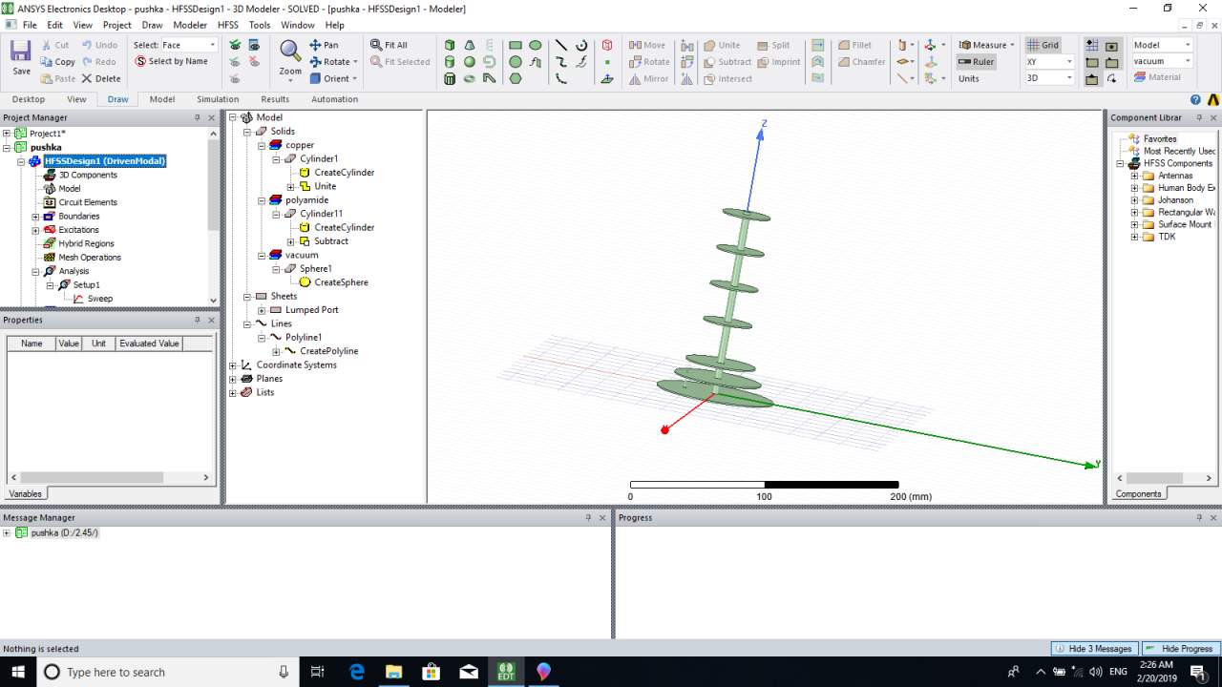Image resolution: width=1222 pixels, height=687 pixels.
Task: Click Select by Name icon
Action: click(x=172, y=61)
